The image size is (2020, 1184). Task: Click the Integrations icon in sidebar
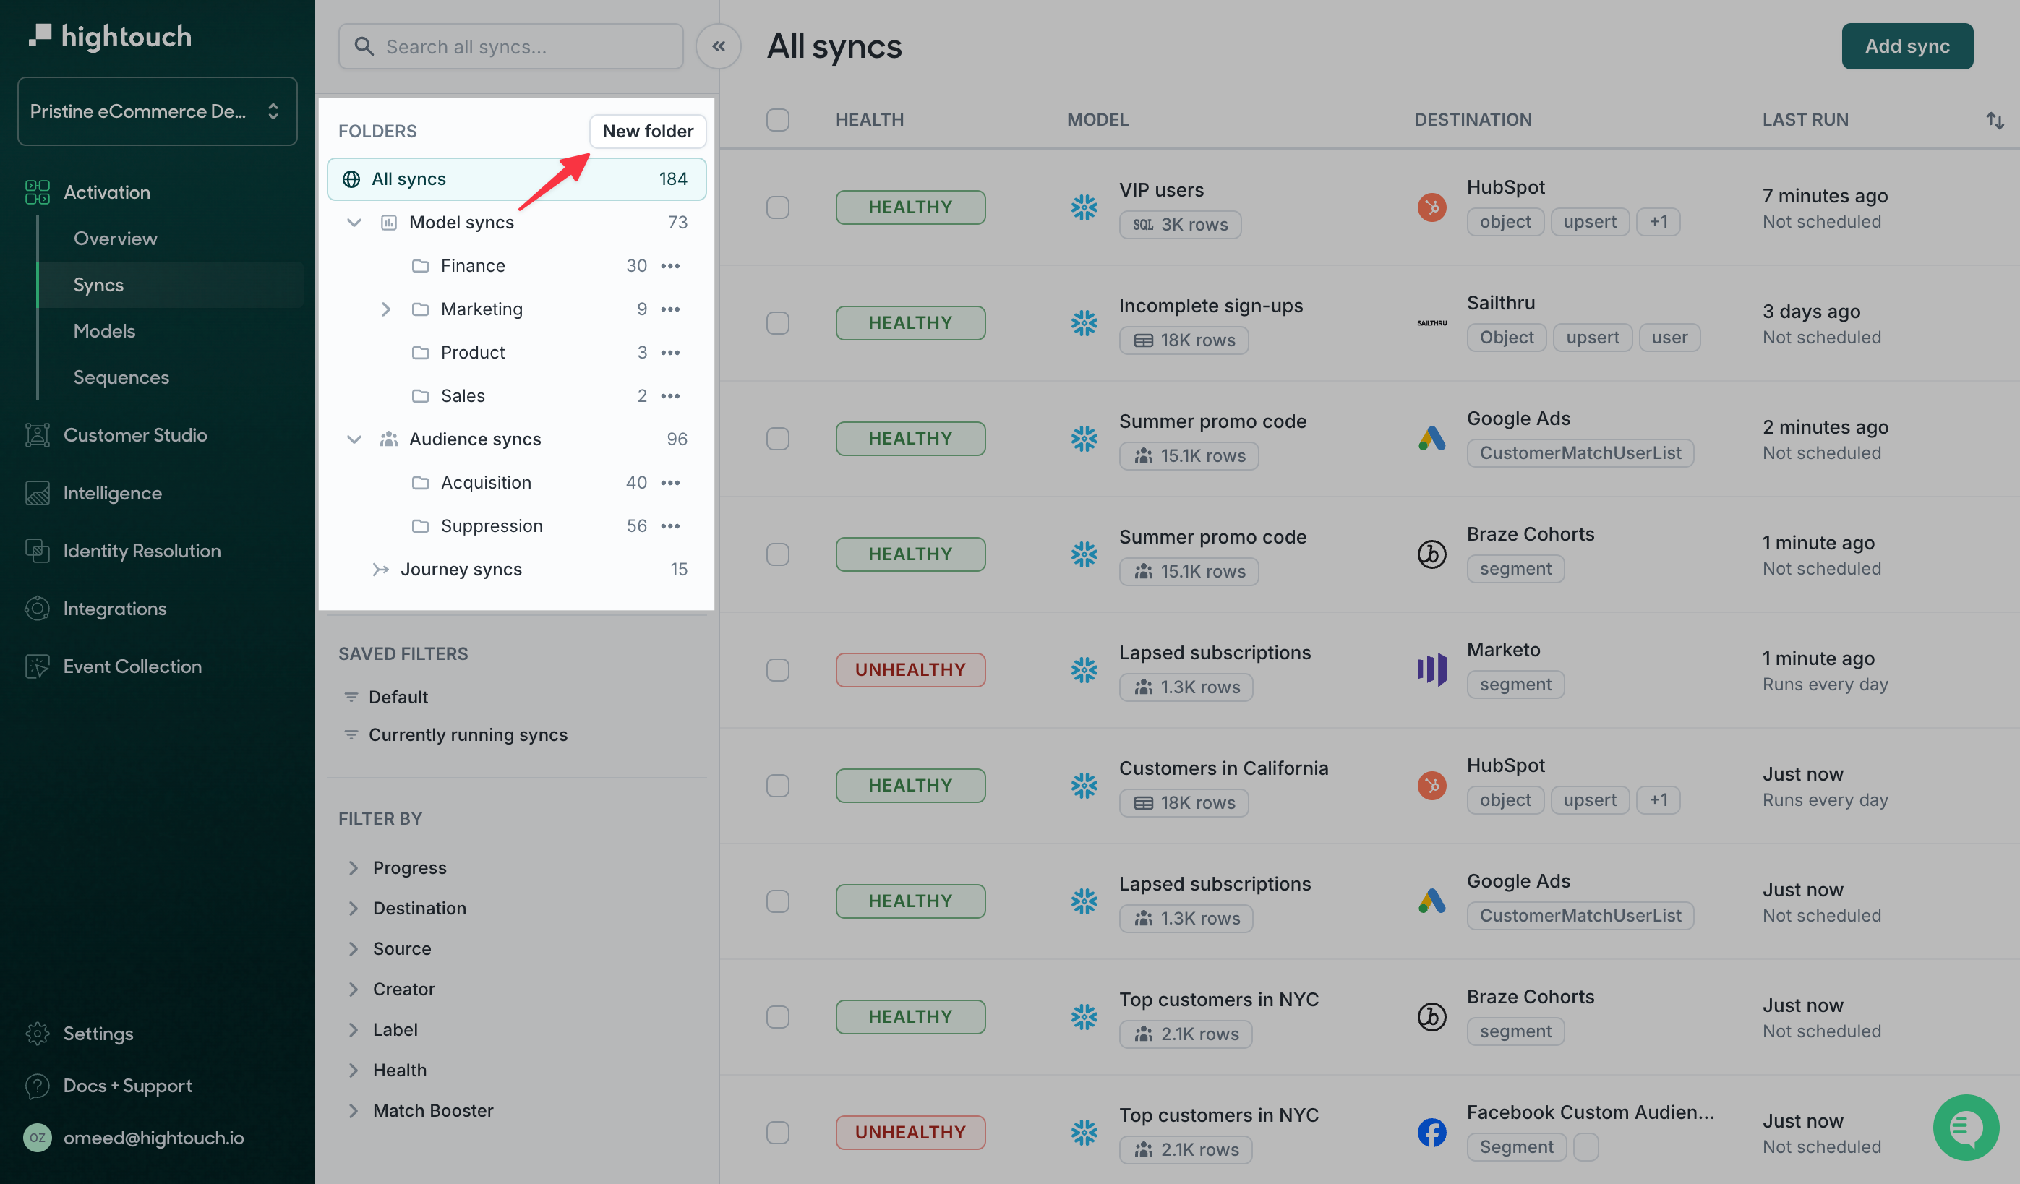pos(35,609)
